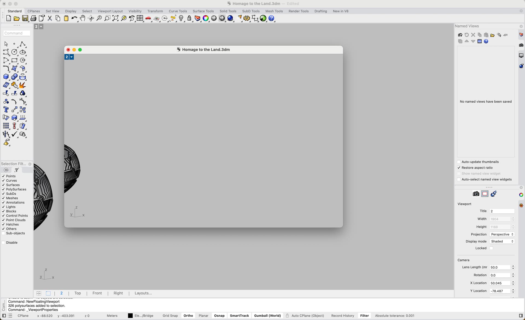525x320 pixels.
Task: Click the Layouts button
Action: click(143, 293)
